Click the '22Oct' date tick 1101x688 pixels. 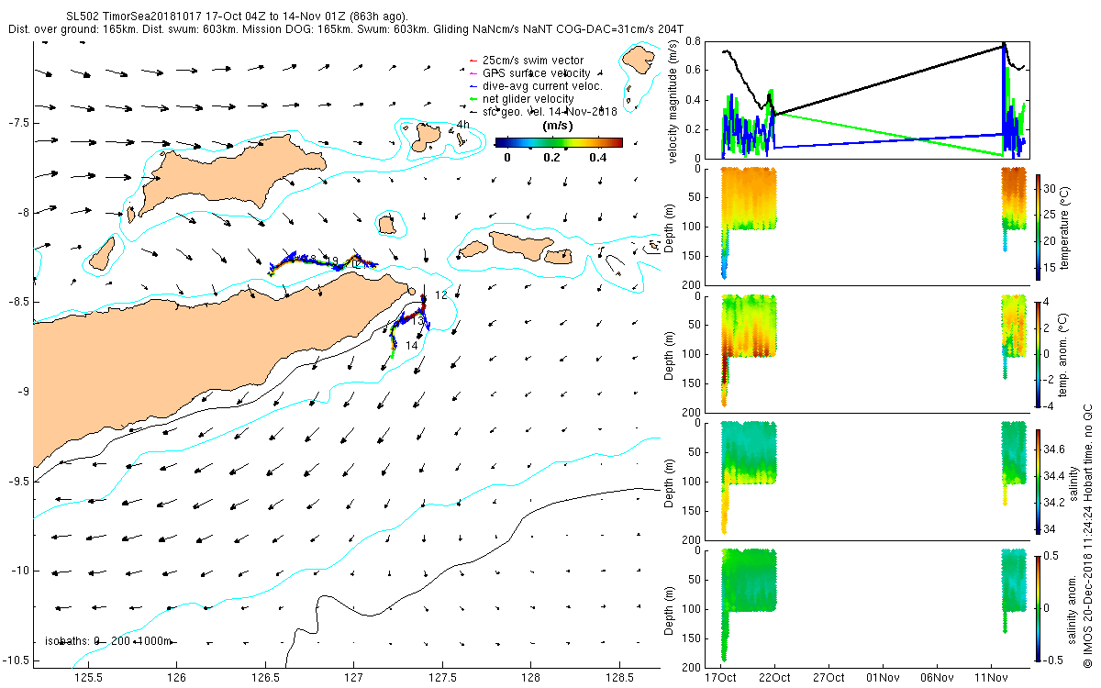pyautogui.click(x=774, y=677)
